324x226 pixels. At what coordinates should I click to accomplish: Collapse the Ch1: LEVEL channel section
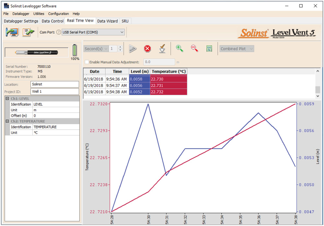tap(7, 98)
